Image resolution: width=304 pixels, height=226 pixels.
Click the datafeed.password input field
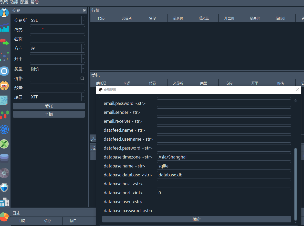(x=224, y=148)
